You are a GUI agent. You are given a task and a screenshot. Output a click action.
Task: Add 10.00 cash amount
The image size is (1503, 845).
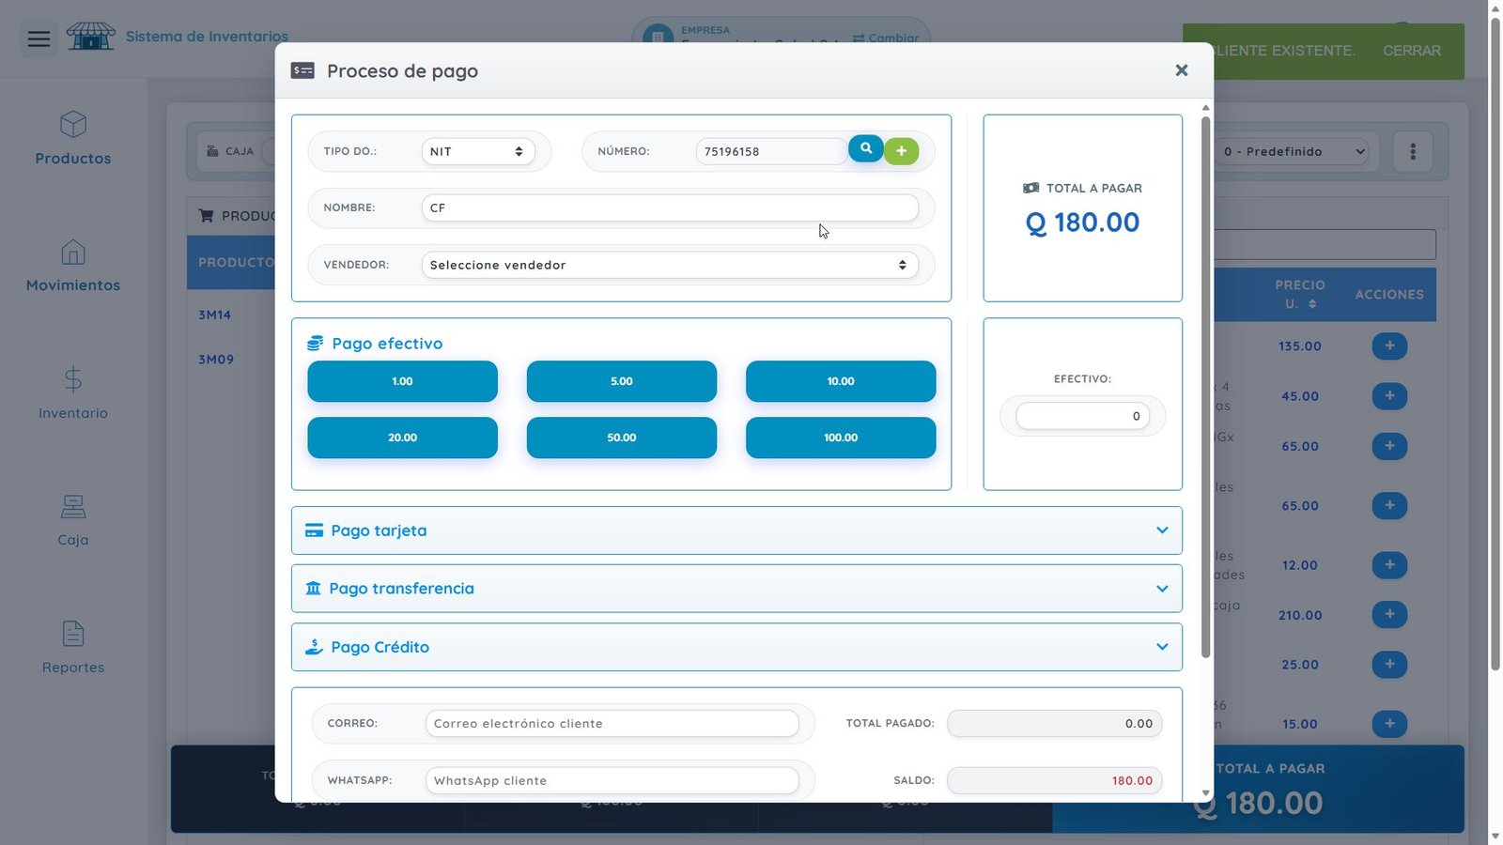coord(841,381)
